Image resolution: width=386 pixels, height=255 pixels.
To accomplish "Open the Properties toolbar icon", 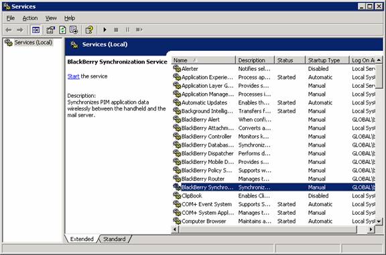I will [x=50, y=30].
